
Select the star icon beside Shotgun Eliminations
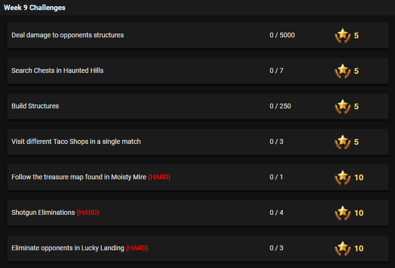point(342,213)
